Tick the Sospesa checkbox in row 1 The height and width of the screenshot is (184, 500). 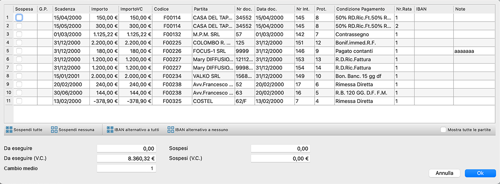tap(19, 17)
